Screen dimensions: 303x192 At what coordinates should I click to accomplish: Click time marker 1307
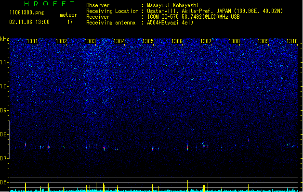click(206, 41)
